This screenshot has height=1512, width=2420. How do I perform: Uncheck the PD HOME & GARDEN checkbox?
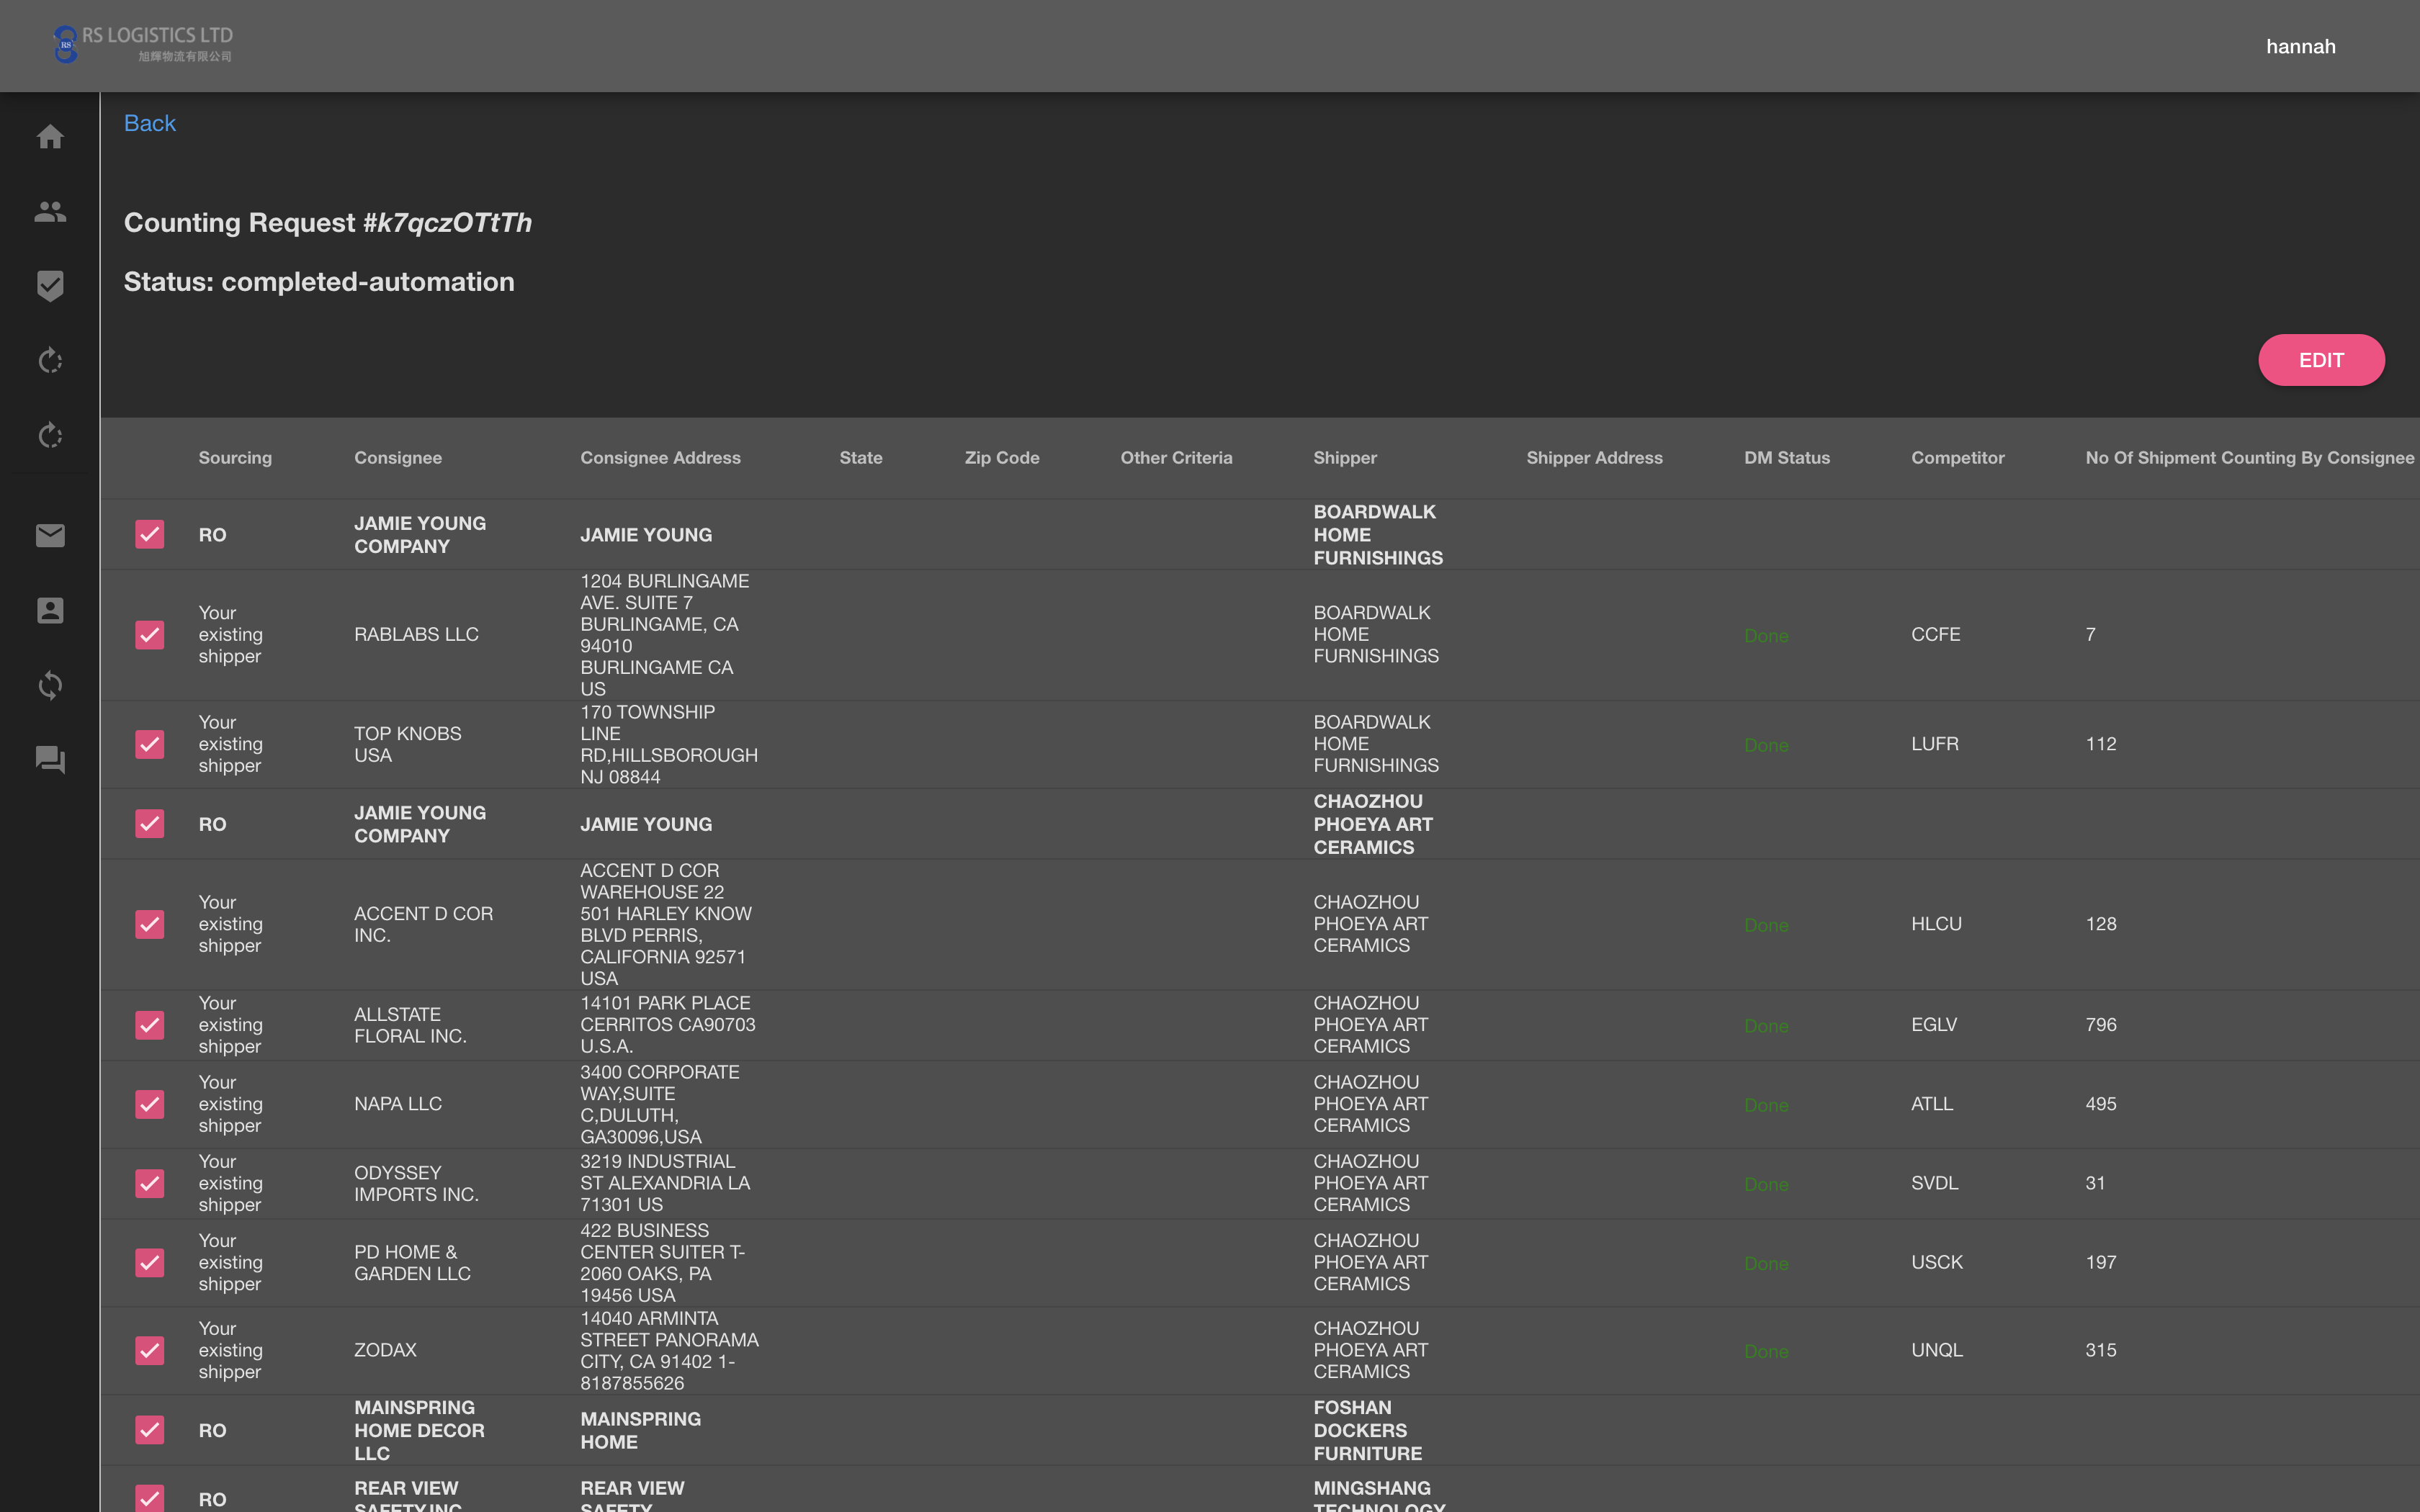tap(150, 1263)
